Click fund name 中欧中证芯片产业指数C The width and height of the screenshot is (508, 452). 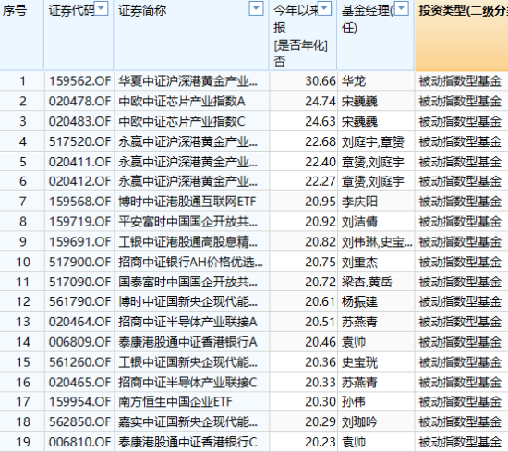point(182,121)
